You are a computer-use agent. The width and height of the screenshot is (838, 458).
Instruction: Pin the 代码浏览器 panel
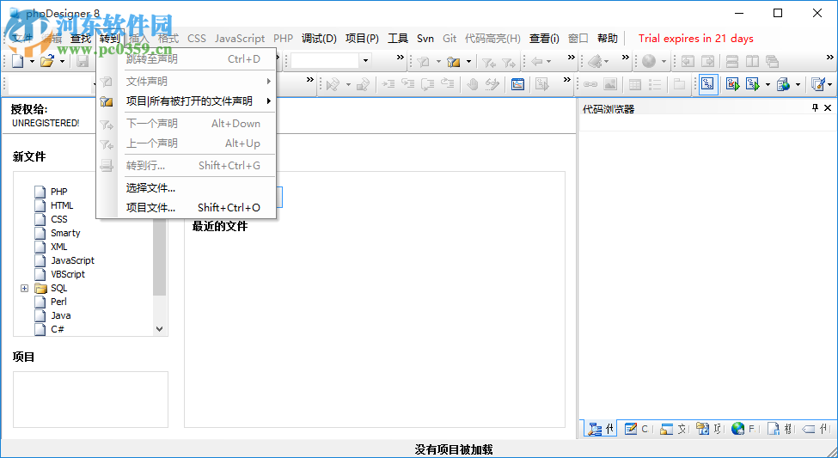[x=815, y=108]
